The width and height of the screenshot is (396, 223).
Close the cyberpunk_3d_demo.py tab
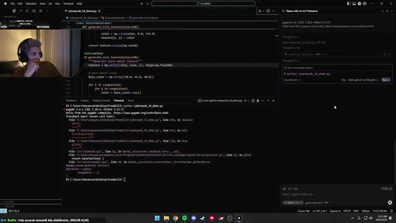coord(99,11)
